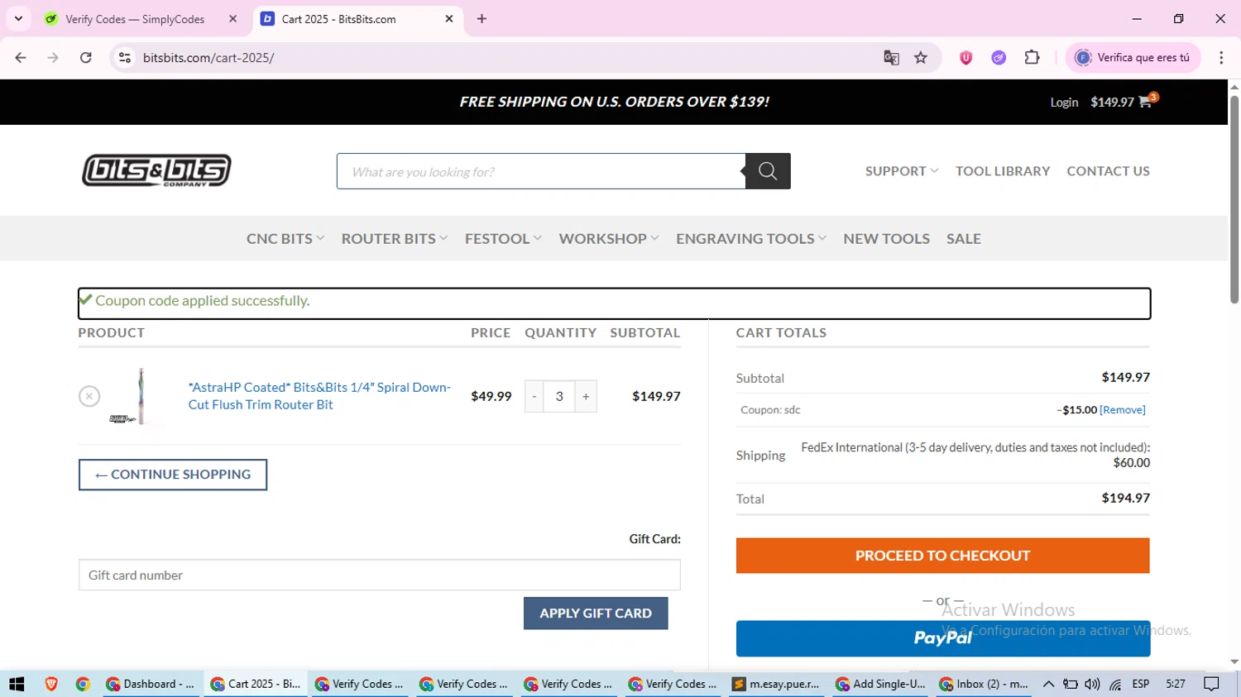1241x697 pixels.
Task: Expand the FESTOOL menu
Action: (503, 239)
